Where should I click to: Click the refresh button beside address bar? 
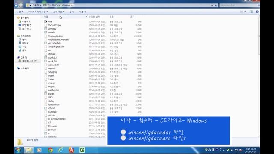(x=216, y=6)
